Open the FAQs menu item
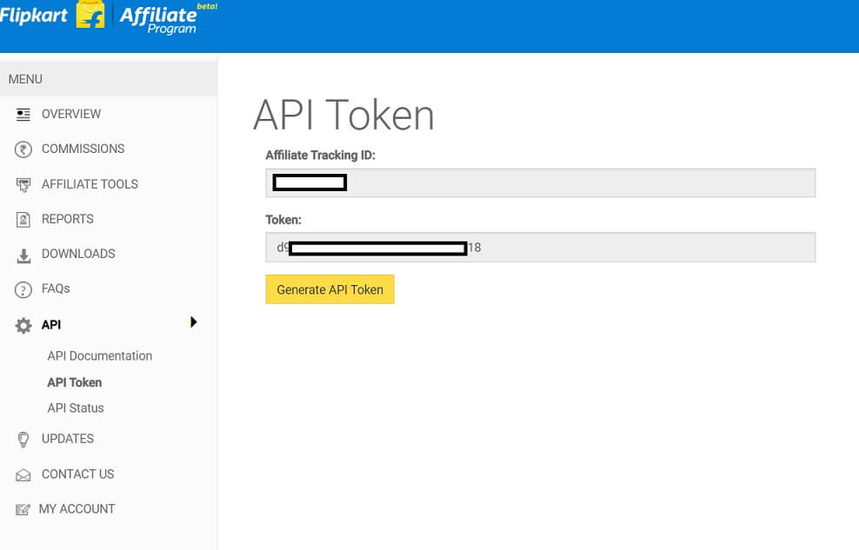This screenshot has width=859, height=550. tap(56, 288)
